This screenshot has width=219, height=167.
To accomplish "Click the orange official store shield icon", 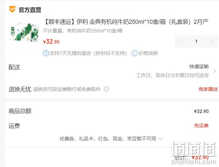I will pos(13,9).
